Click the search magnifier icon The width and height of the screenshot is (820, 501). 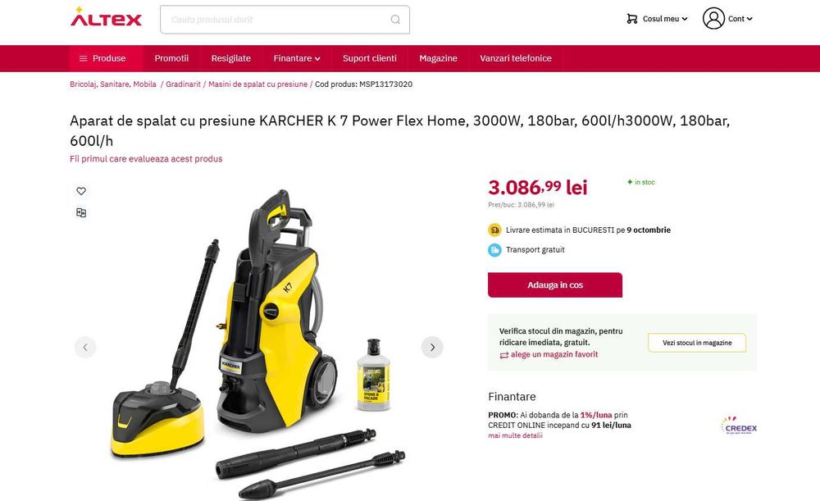click(x=395, y=20)
